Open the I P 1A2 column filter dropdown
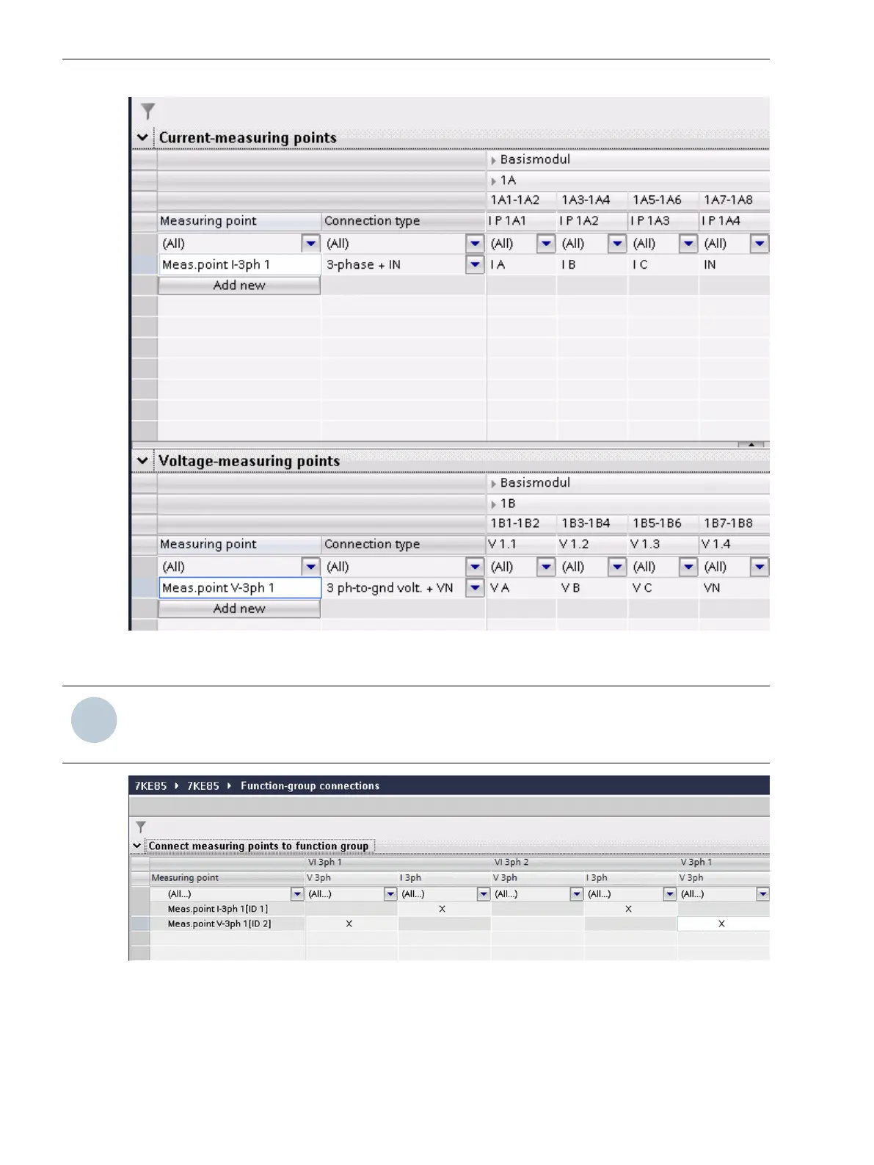 click(x=617, y=243)
